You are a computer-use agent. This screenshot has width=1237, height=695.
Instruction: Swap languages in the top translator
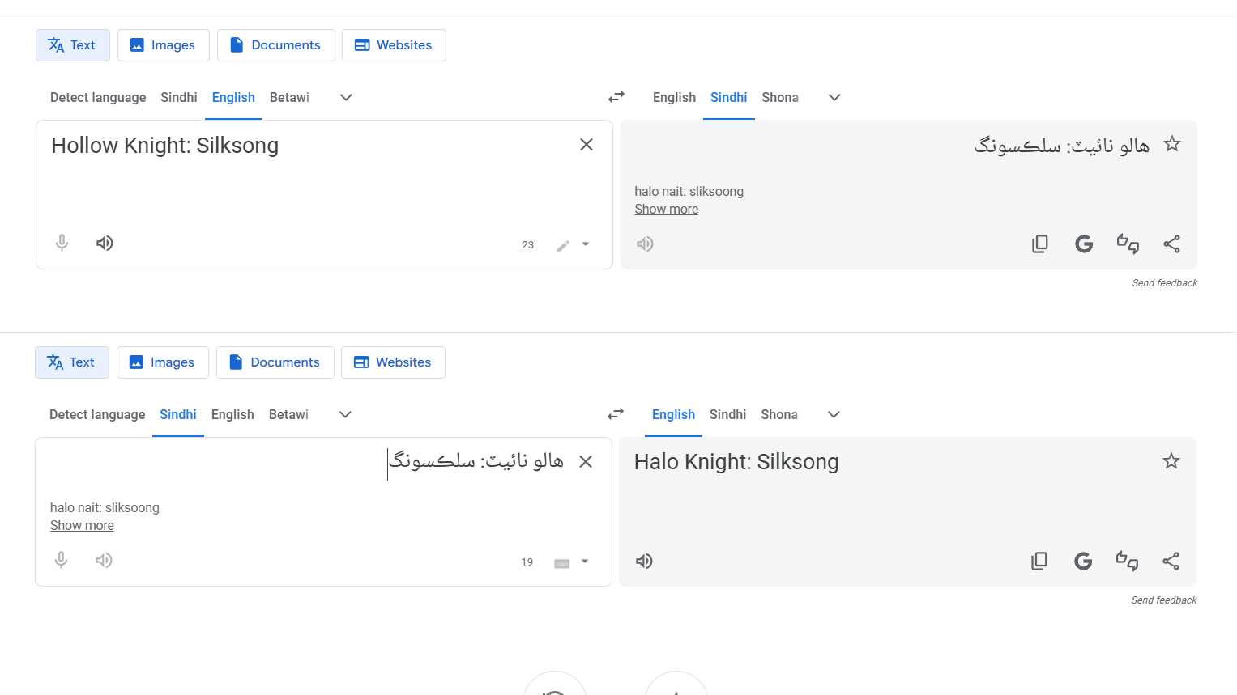pos(616,97)
